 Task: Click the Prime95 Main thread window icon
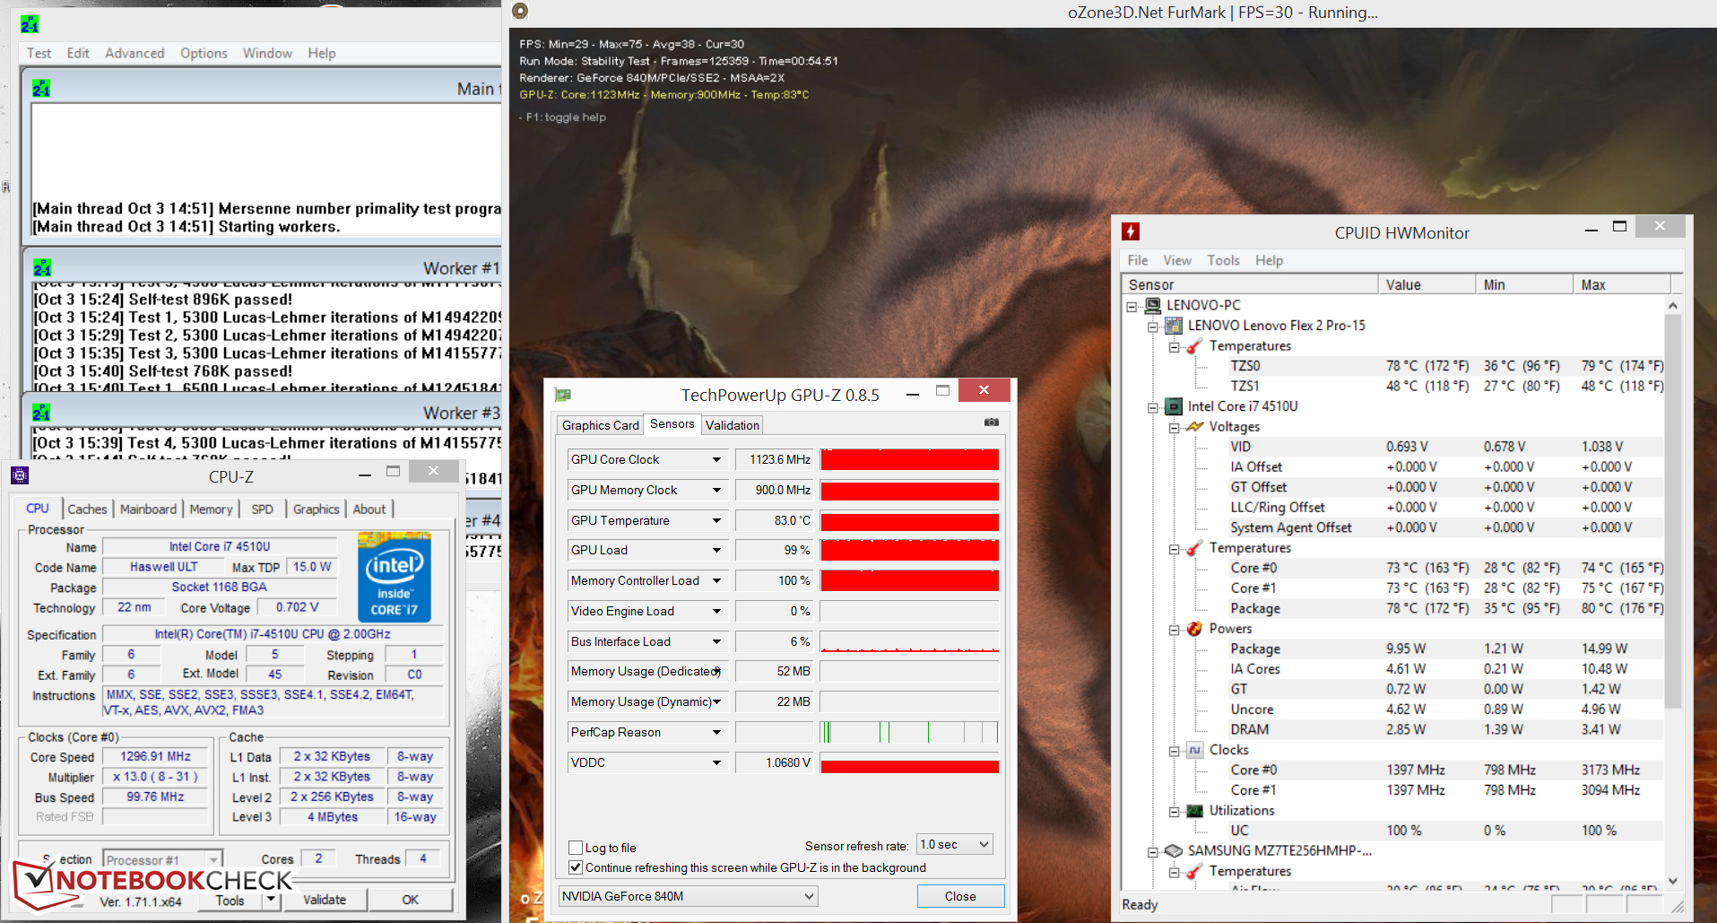tap(41, 88)
